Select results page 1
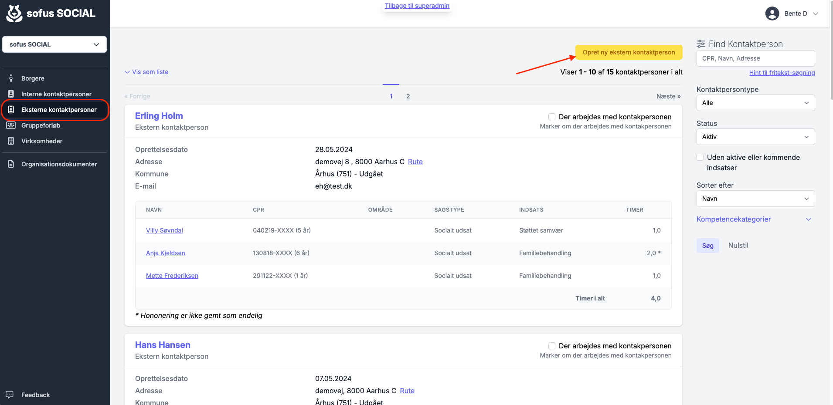Screen dimensions: 833x405 tap(391, 96)
